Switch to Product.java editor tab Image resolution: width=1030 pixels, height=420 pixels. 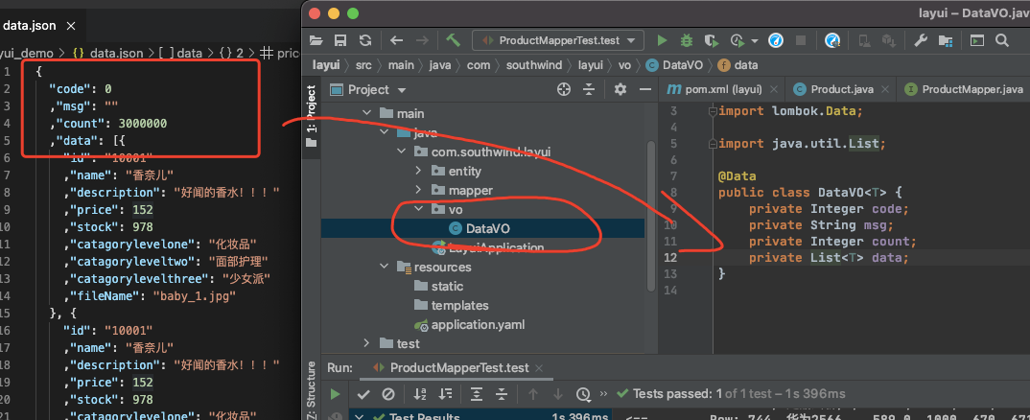point(843,89)
